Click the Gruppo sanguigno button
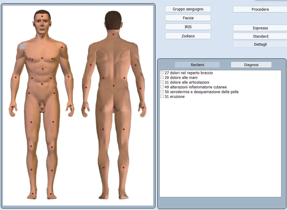 188,9
